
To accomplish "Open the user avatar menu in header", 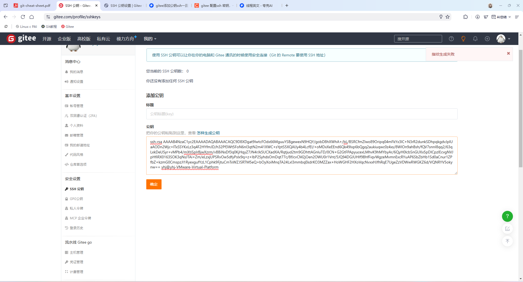I will 503,39.
